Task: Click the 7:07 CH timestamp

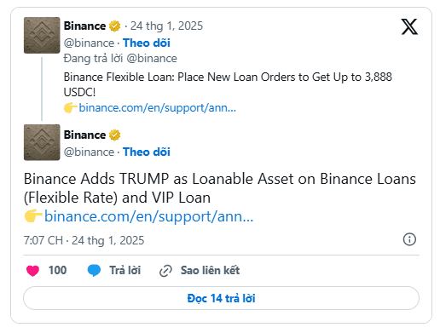Action: click(x=43, y=240)
